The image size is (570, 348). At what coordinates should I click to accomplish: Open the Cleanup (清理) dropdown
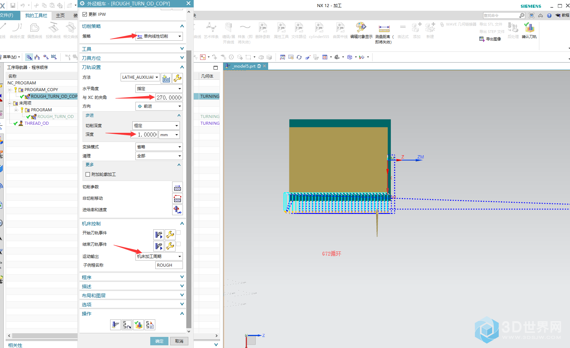click(159, 156)
